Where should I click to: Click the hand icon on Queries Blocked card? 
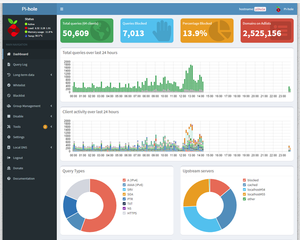[162, 30]
